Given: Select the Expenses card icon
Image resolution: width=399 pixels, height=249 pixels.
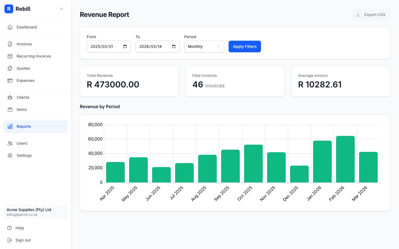Looking at the screenshot, I should (x=10, y=81).
